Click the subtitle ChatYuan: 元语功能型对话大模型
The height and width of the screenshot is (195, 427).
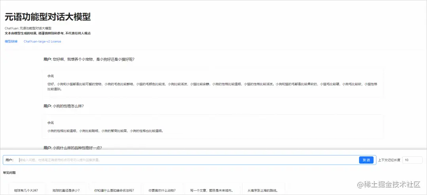click(x=28, y=28)
